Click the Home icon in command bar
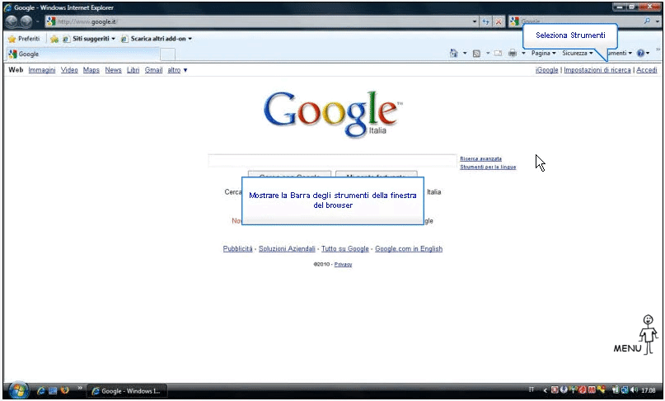This screenshot has width=665, height=401. [454, 53]
